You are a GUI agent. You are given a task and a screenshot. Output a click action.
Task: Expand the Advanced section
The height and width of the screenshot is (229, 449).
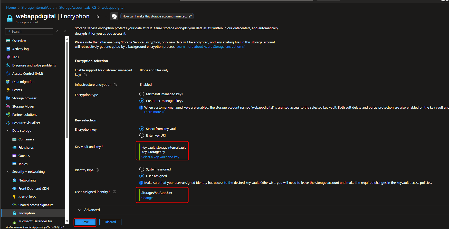[x=80, y=210]
